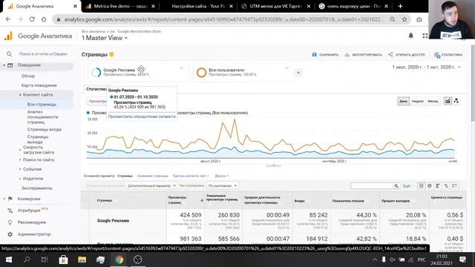The height and width of the screenshot is (267, 475).
Task: Expand Поиск по сайту in sidebar
Action: point(20,159)
